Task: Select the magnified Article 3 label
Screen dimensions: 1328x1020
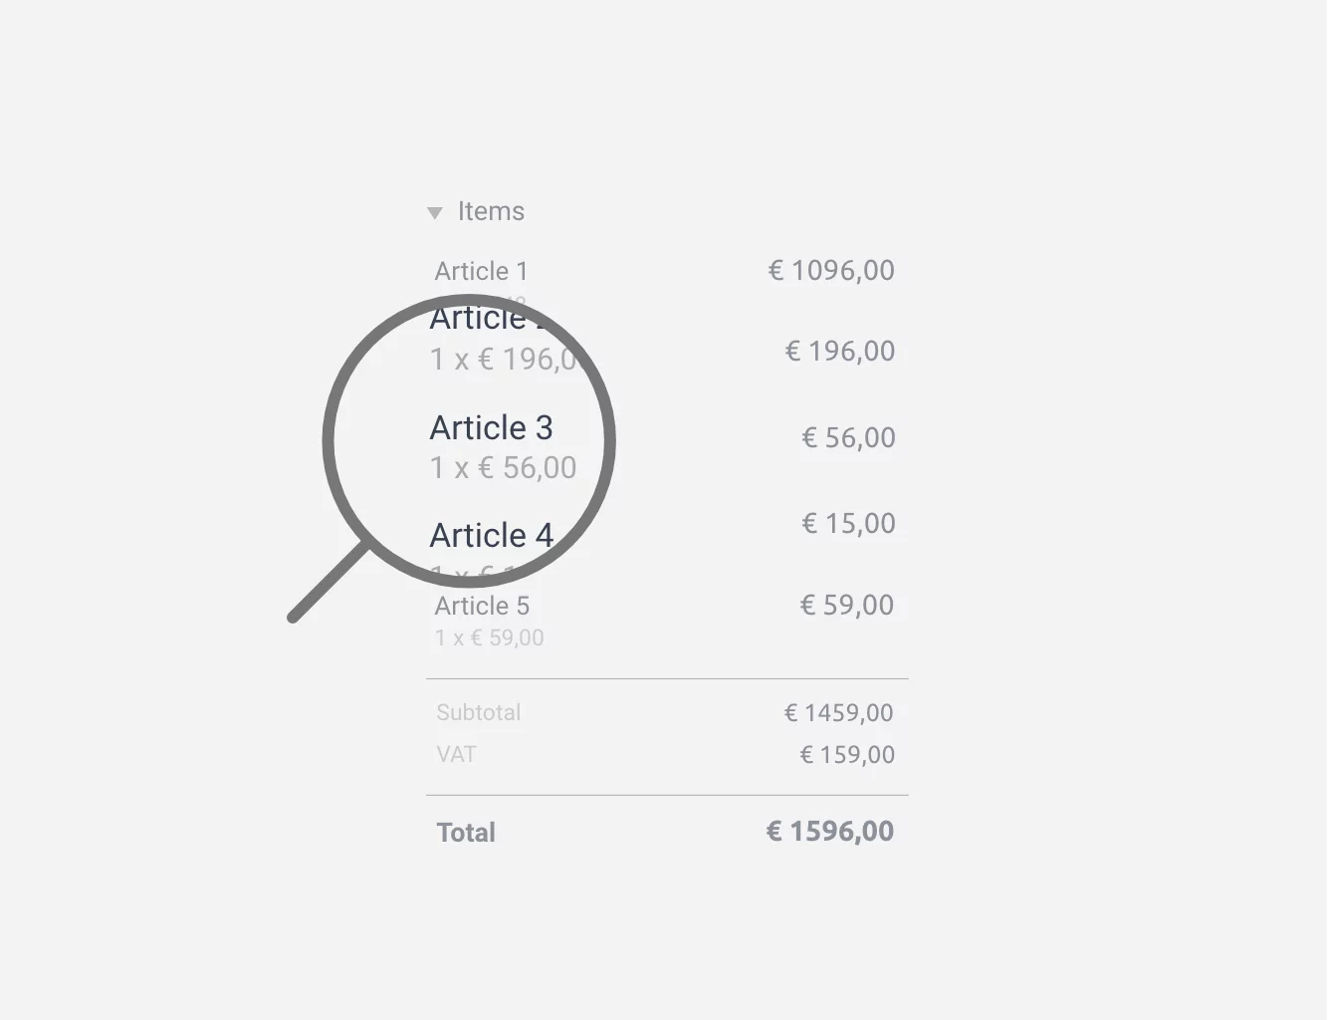Action: click(491, 427)
